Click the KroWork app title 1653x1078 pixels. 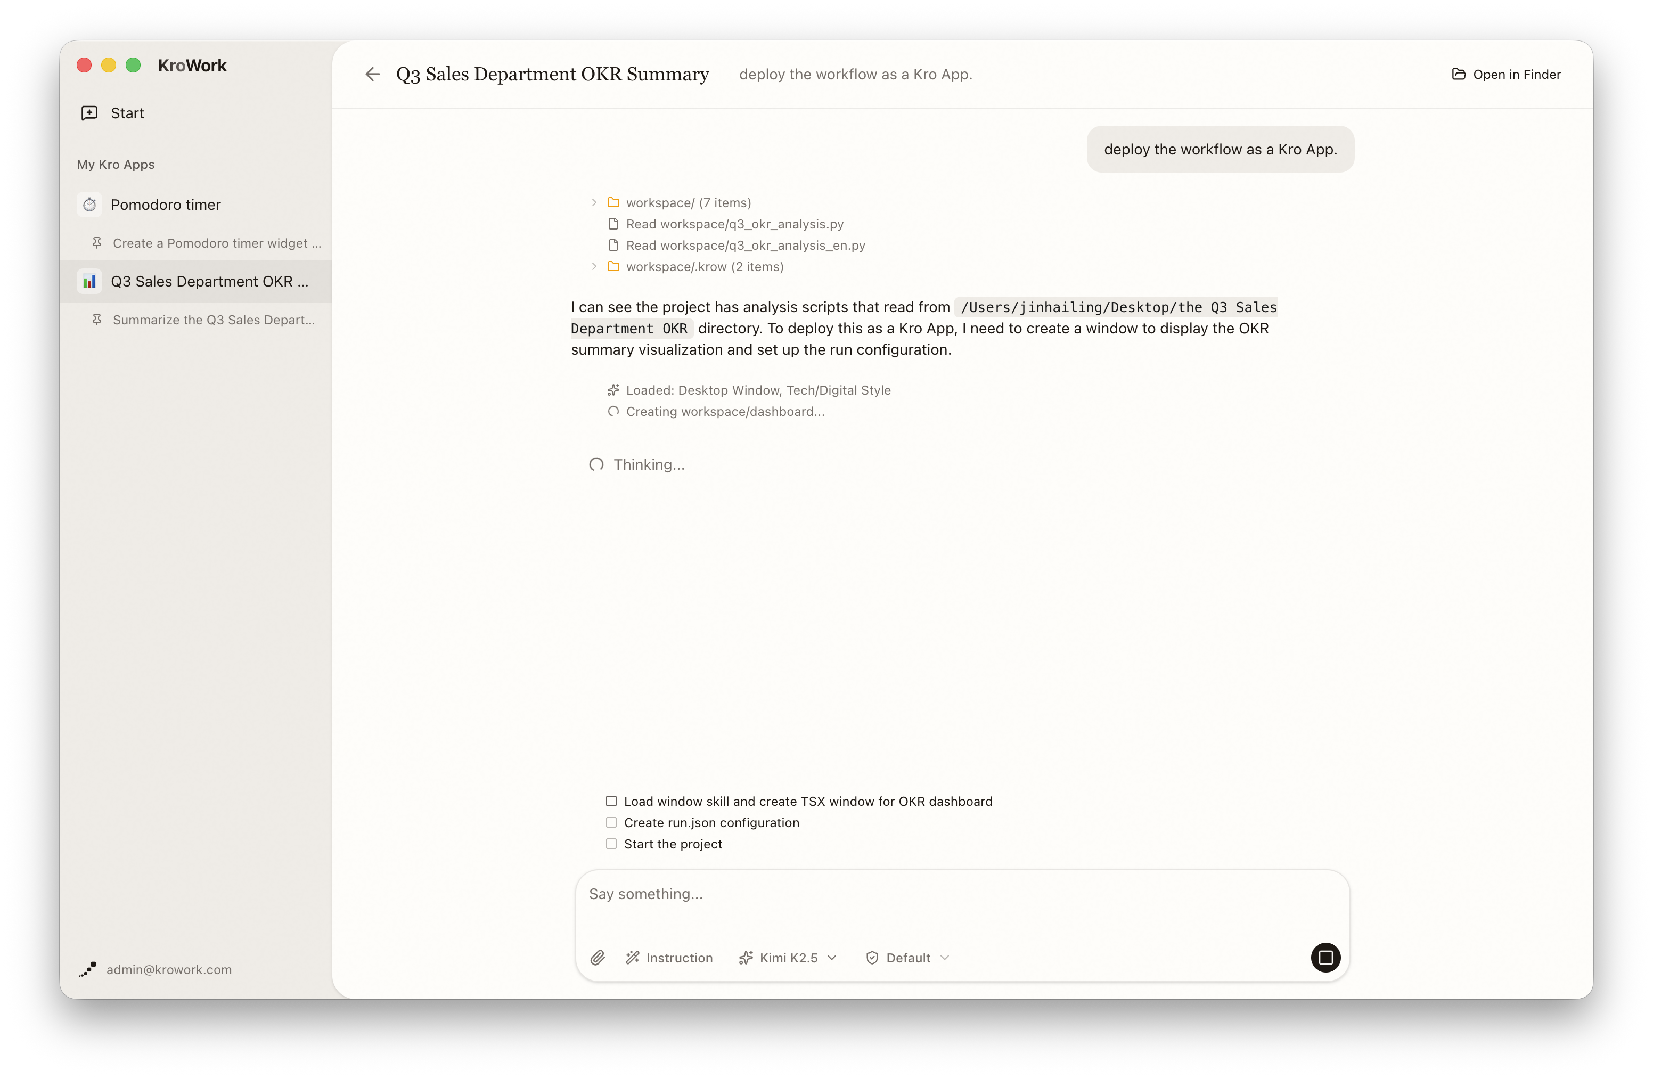[x=192, y=66]
